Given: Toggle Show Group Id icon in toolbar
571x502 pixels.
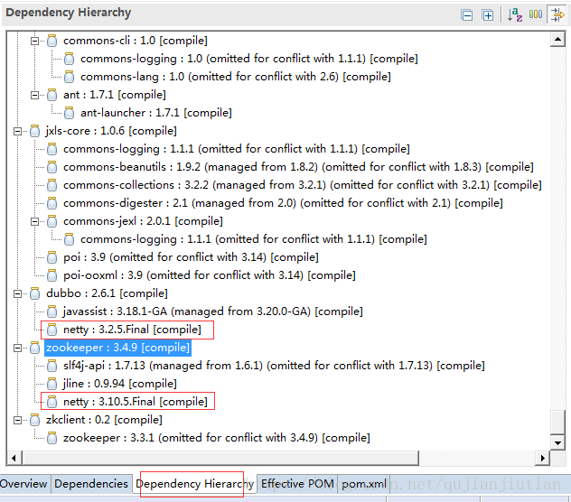Looking at the screenshot, I should [536, 14].
